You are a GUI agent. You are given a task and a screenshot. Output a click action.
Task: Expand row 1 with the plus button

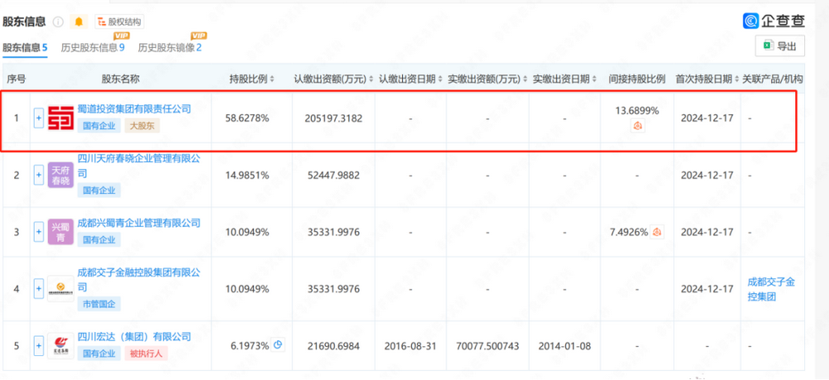pyautogui.click(x=38, y=118)
